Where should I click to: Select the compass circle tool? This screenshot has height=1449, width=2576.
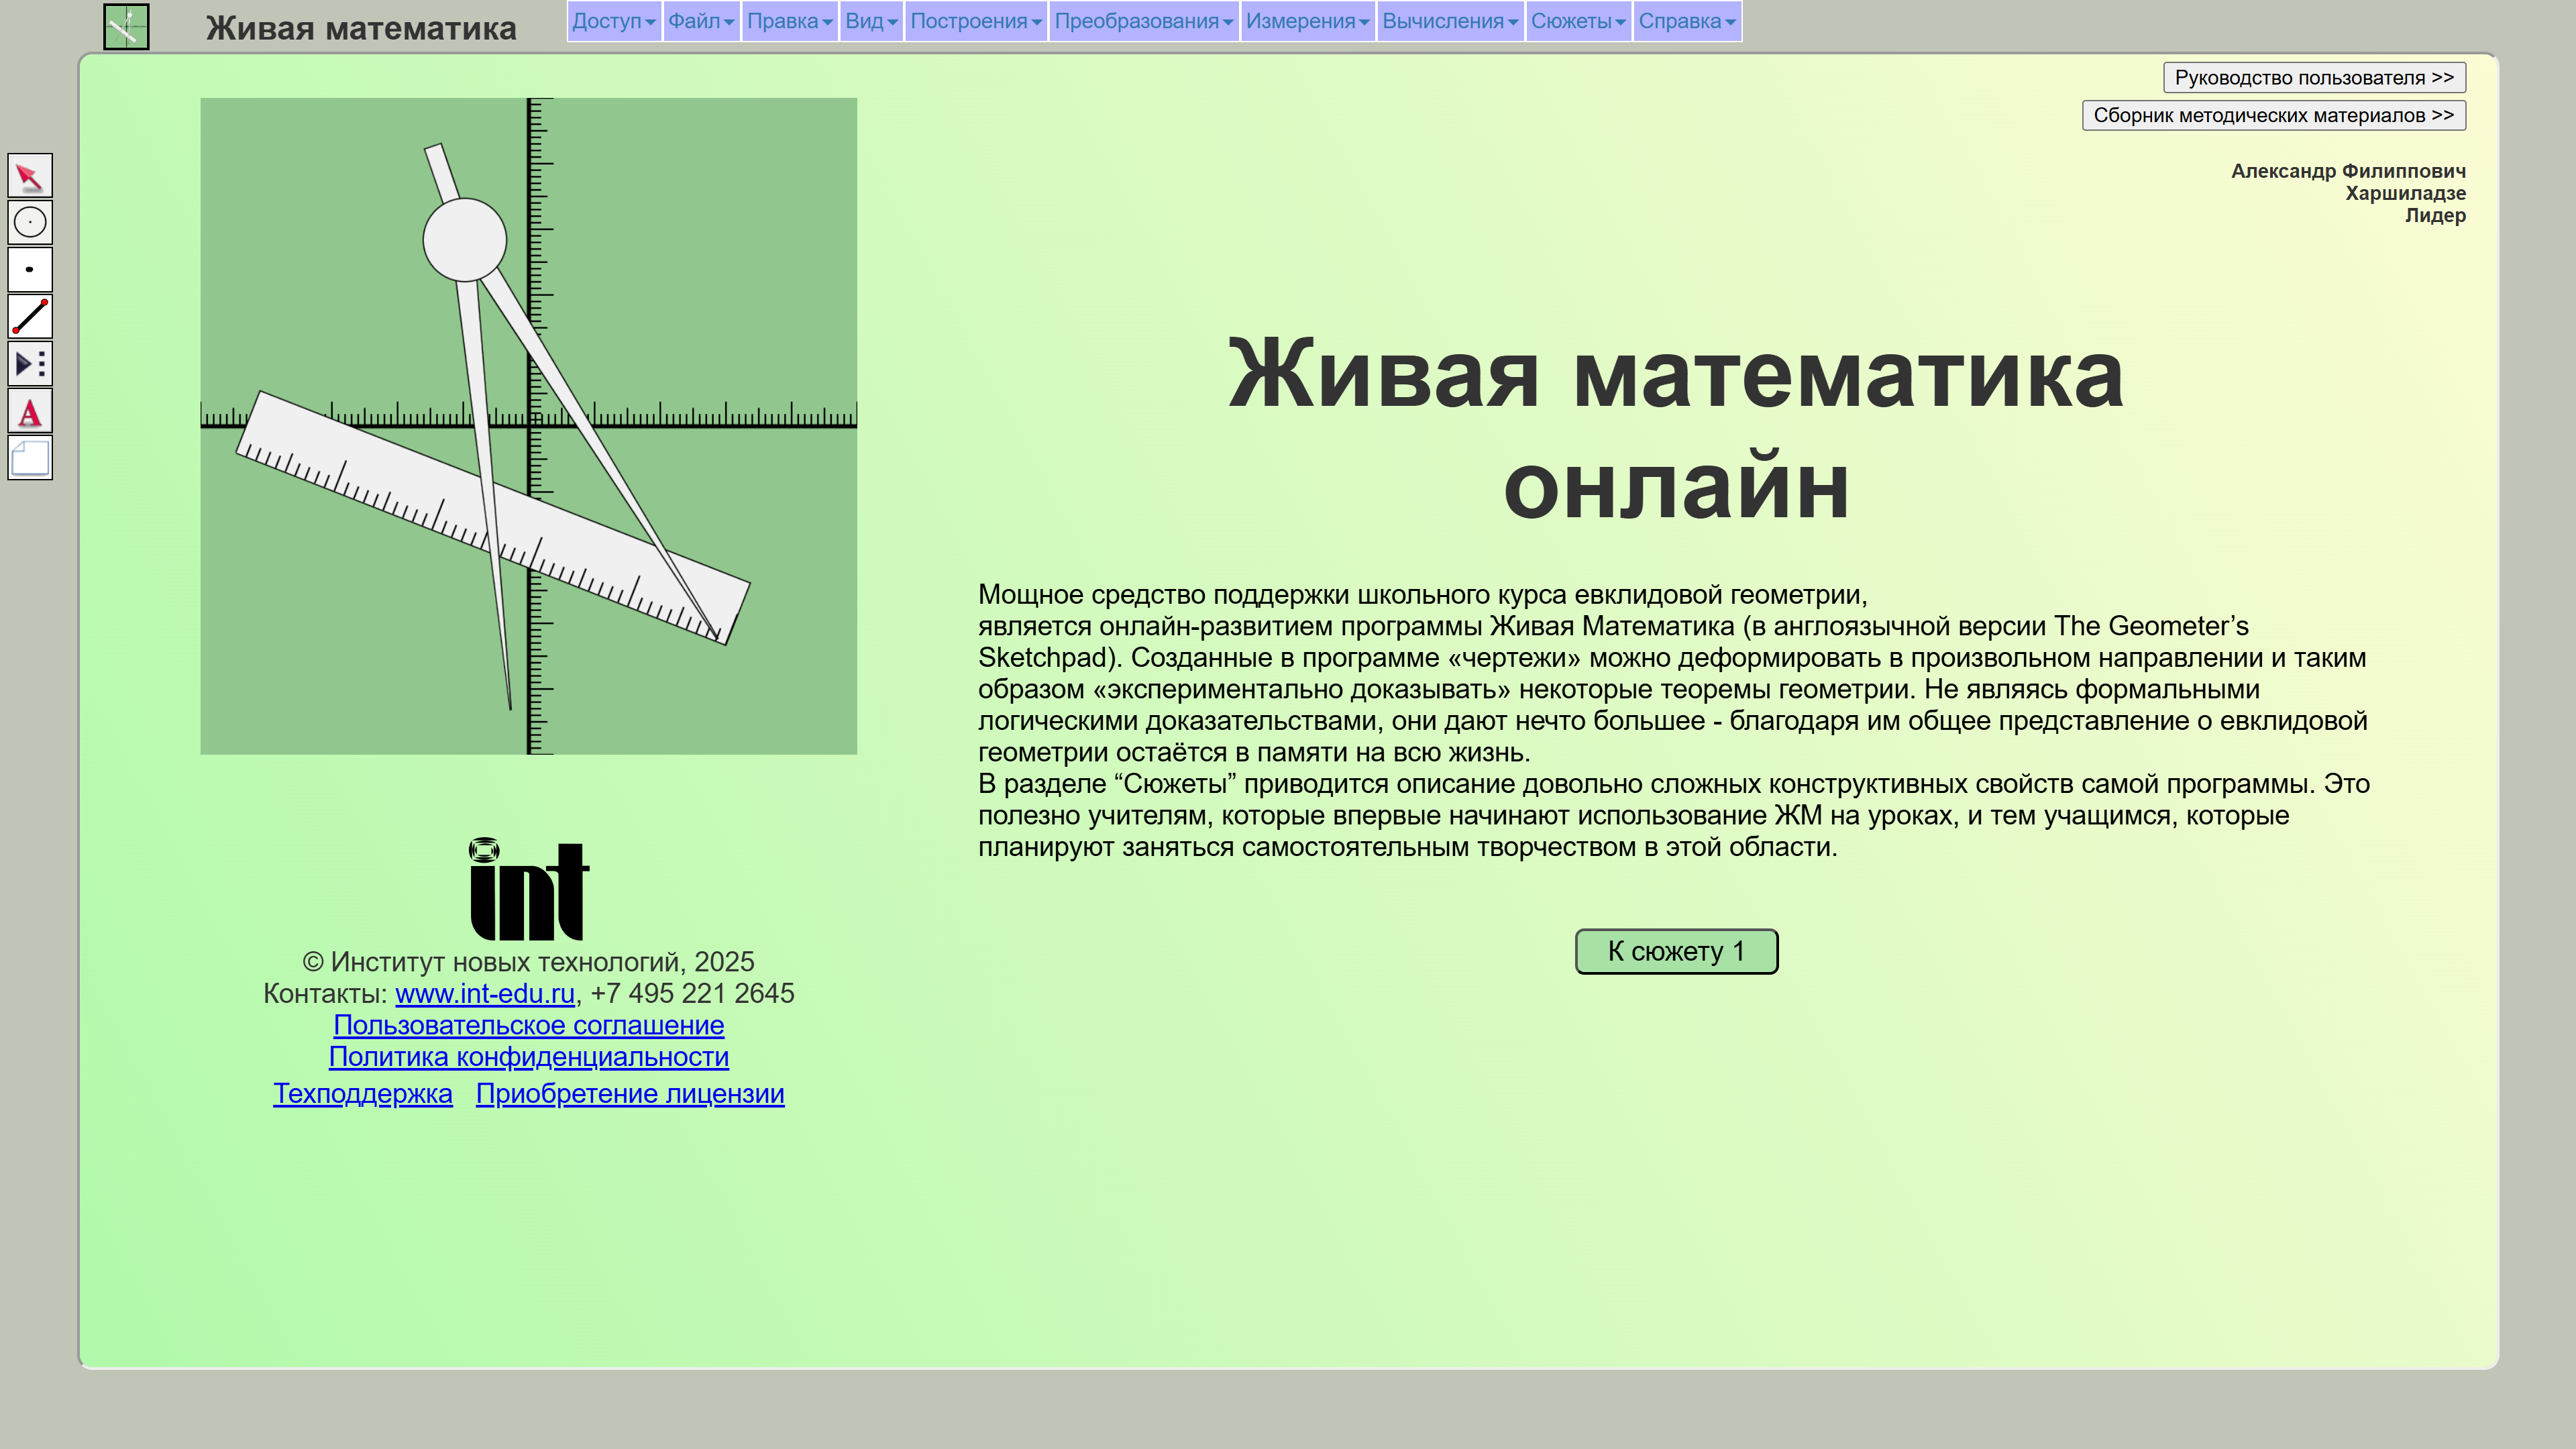30,223
